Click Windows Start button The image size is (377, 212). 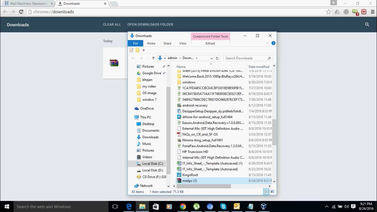(x=7, y=206)
